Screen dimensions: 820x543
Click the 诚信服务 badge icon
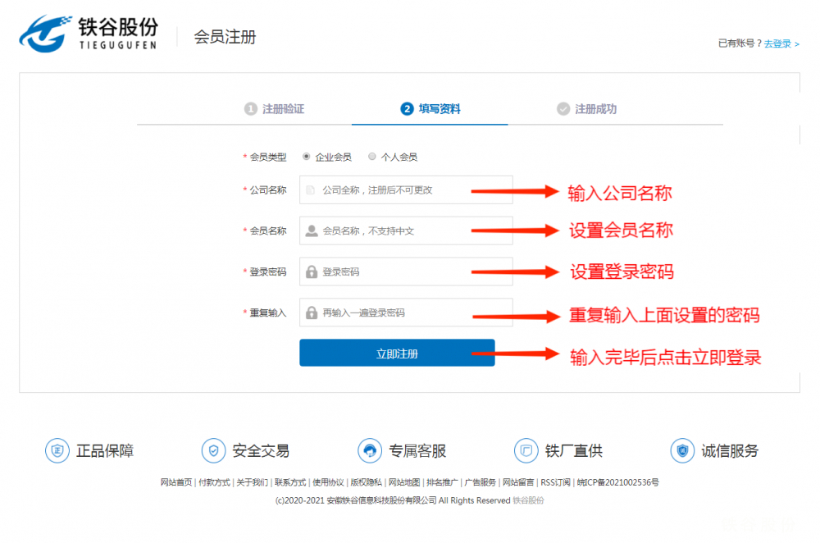(x=682, y=450)
